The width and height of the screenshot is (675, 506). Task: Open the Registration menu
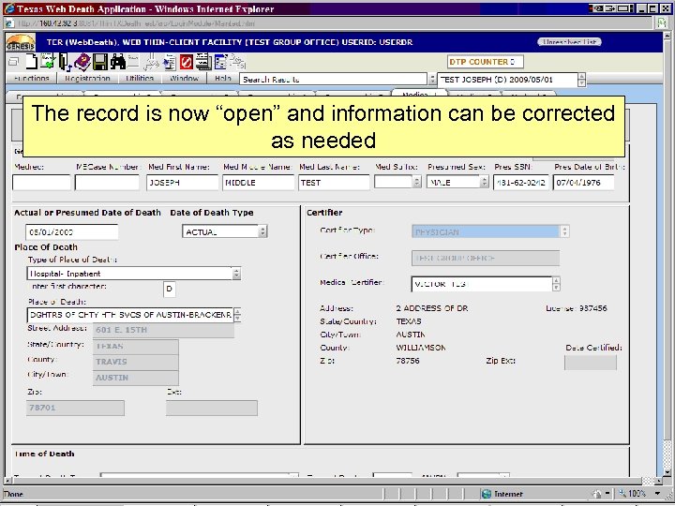coord(87,79)
